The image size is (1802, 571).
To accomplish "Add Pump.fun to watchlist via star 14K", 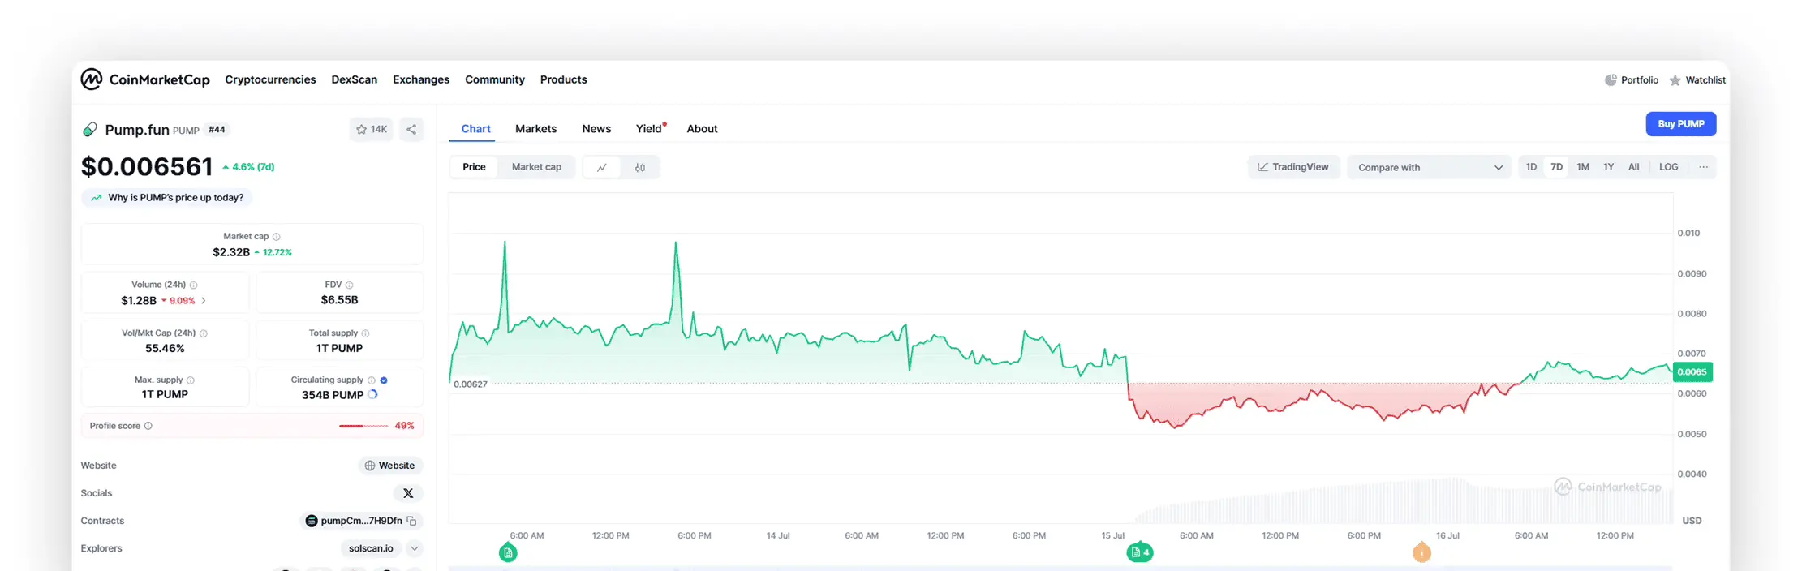I will (x=372, y=129).
